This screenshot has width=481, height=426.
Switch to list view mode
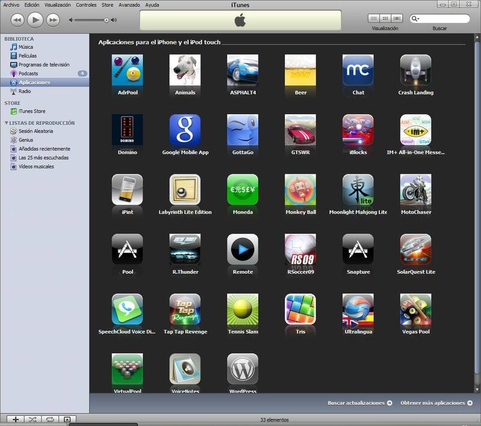click(x=373, y=19)
